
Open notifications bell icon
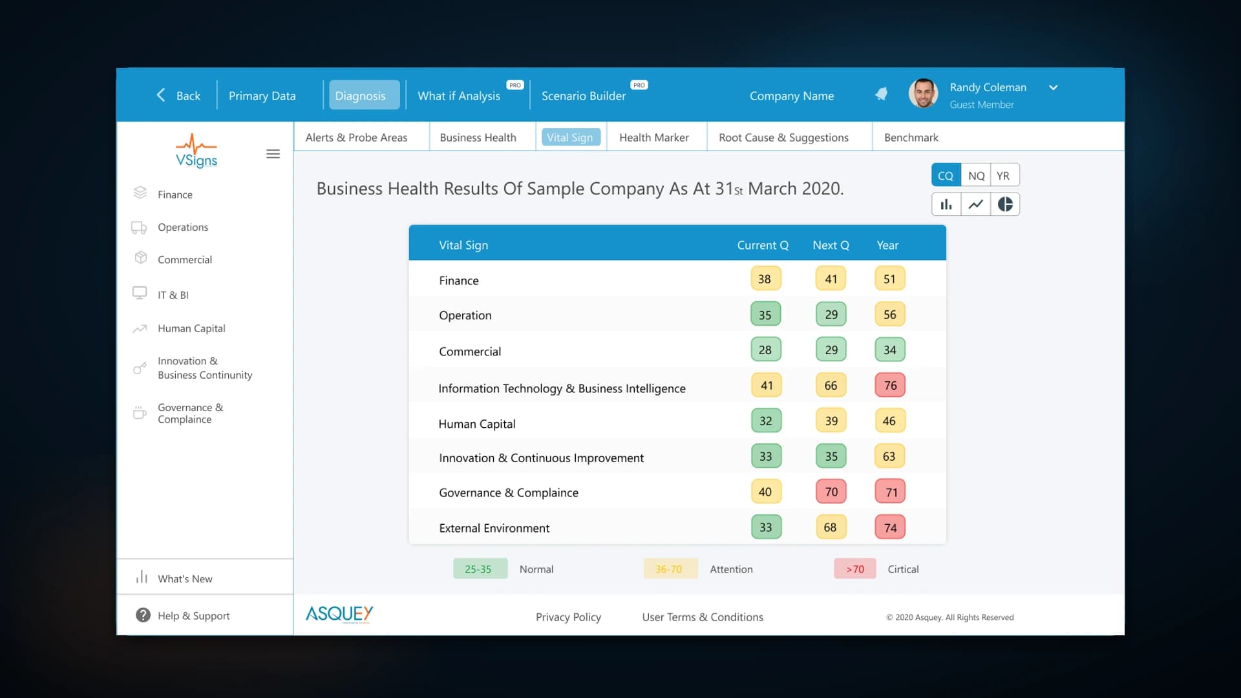pyautogui.click(x=881, y=94)
